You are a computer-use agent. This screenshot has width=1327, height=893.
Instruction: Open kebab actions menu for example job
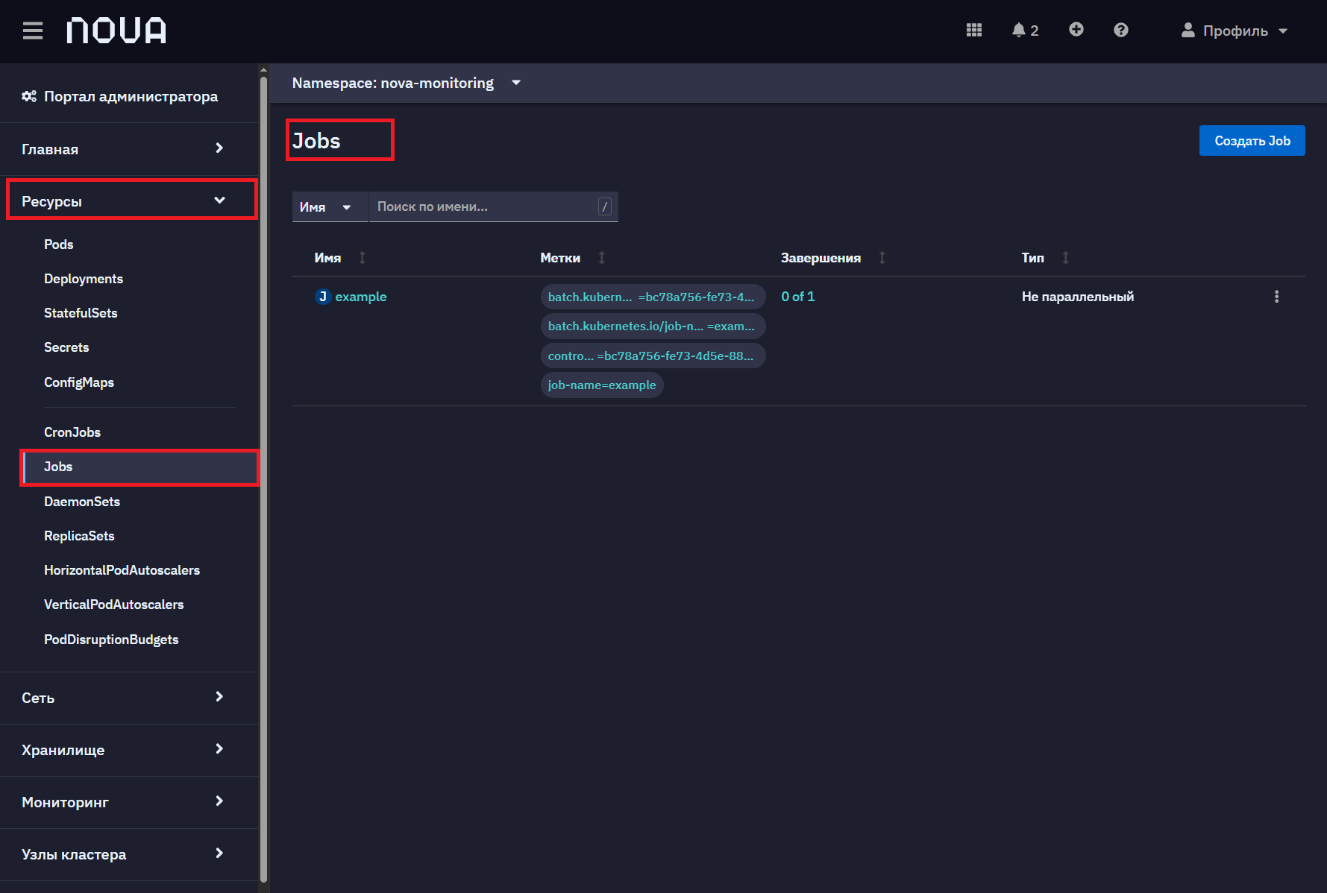(x=1276, y=297)
